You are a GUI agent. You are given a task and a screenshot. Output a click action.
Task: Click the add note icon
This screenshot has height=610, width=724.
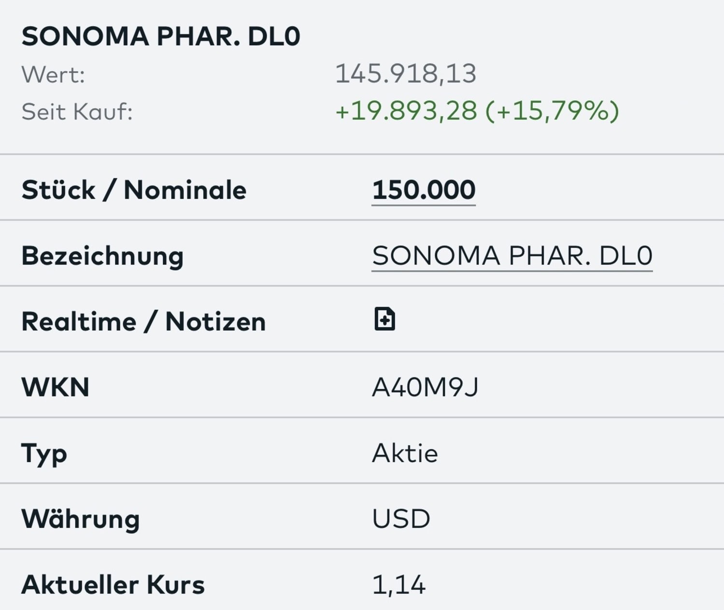[x=384, y=319]
